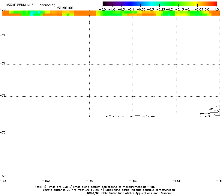Viewport: 222px width, 195px height.
Task: Click the latitude label -70
Action: pyautogui.click(x=3, y=10)
